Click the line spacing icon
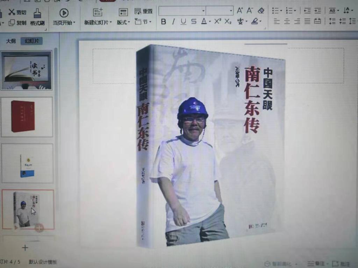The width and height of the screenshot is (358, 268). [x=352, y=21]
